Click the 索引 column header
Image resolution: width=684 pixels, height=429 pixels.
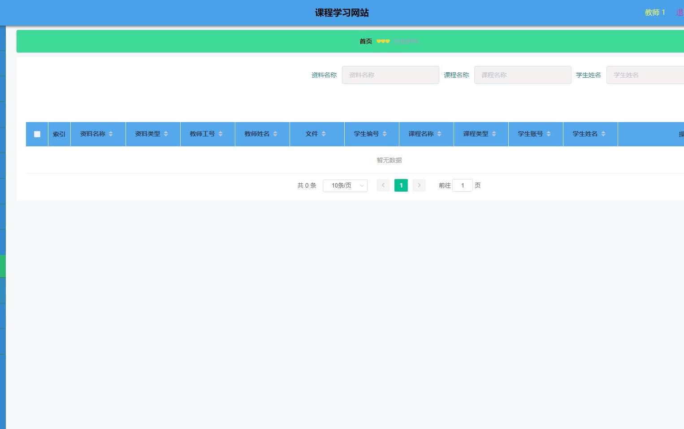click(59, 134)
